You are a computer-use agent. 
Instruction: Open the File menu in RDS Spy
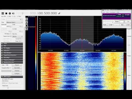tap(104, 12)
